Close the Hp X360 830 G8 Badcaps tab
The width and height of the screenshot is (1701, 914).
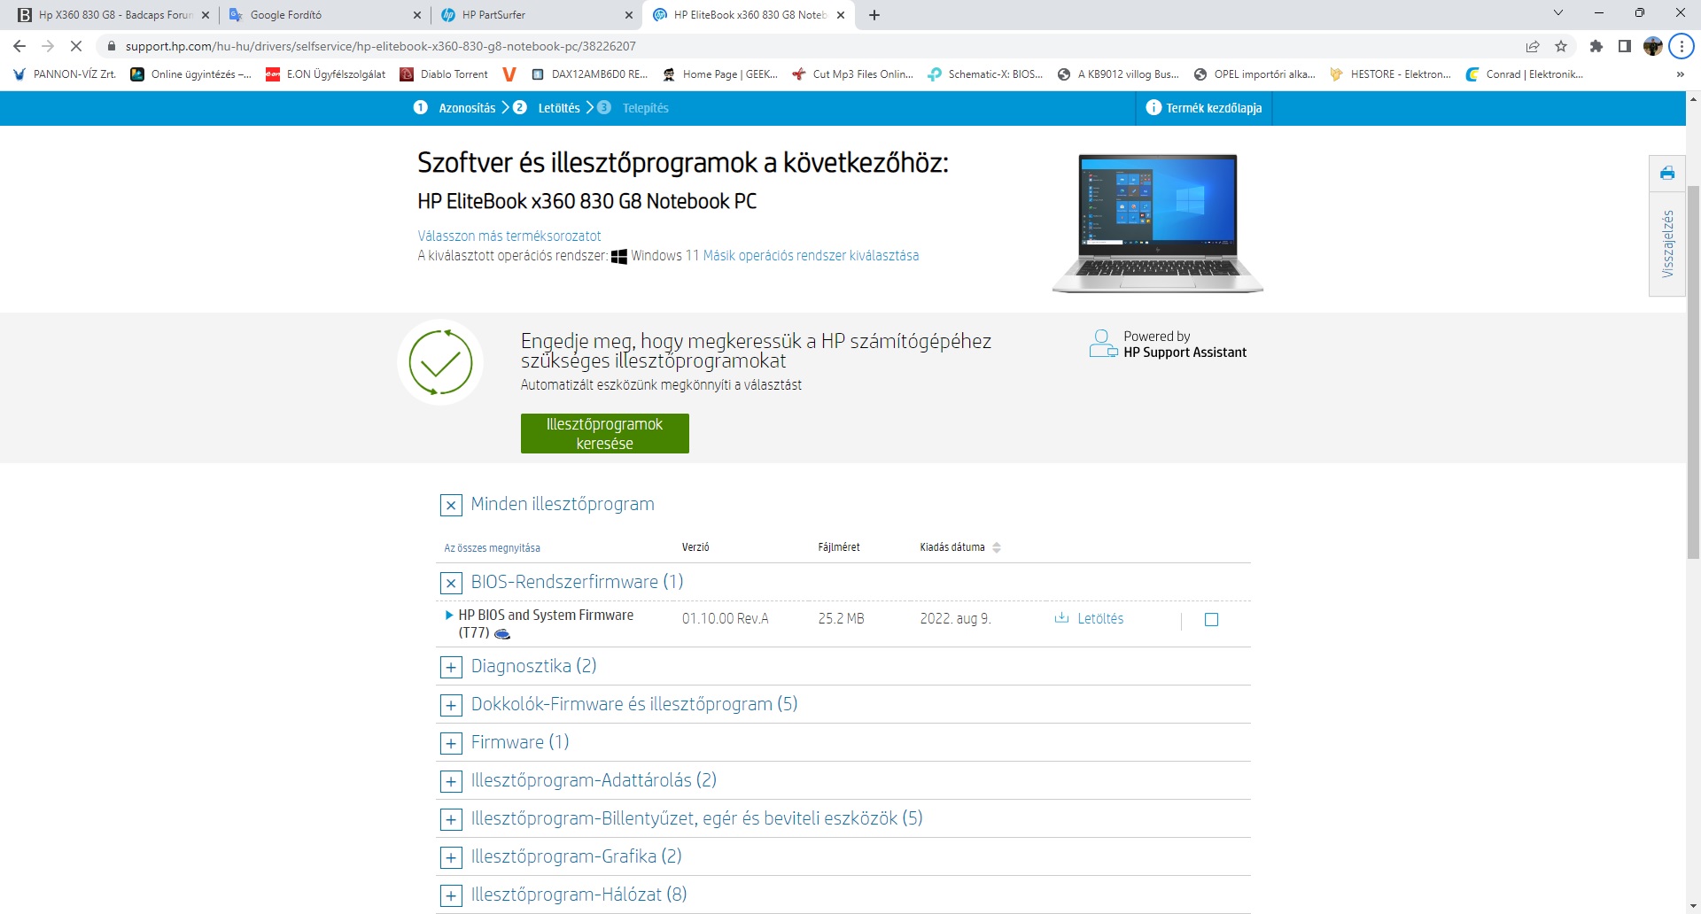206,15
